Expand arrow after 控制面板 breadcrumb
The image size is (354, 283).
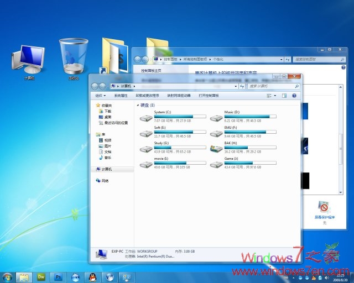[180, 59]
